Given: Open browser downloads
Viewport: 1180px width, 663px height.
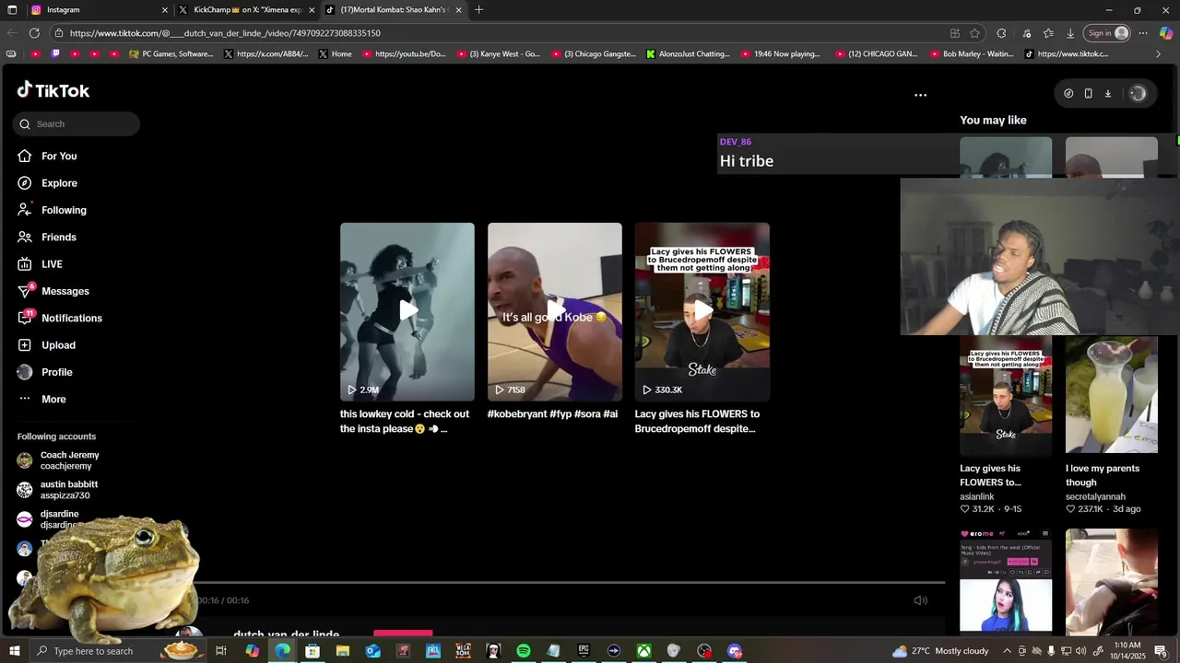Looking at the screenshot, I should click(x=1070, y=33).
